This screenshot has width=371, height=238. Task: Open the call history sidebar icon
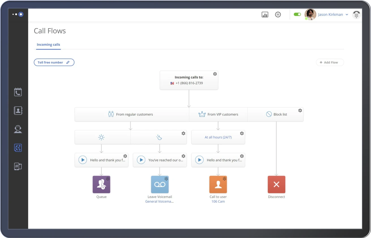point(18,92)
